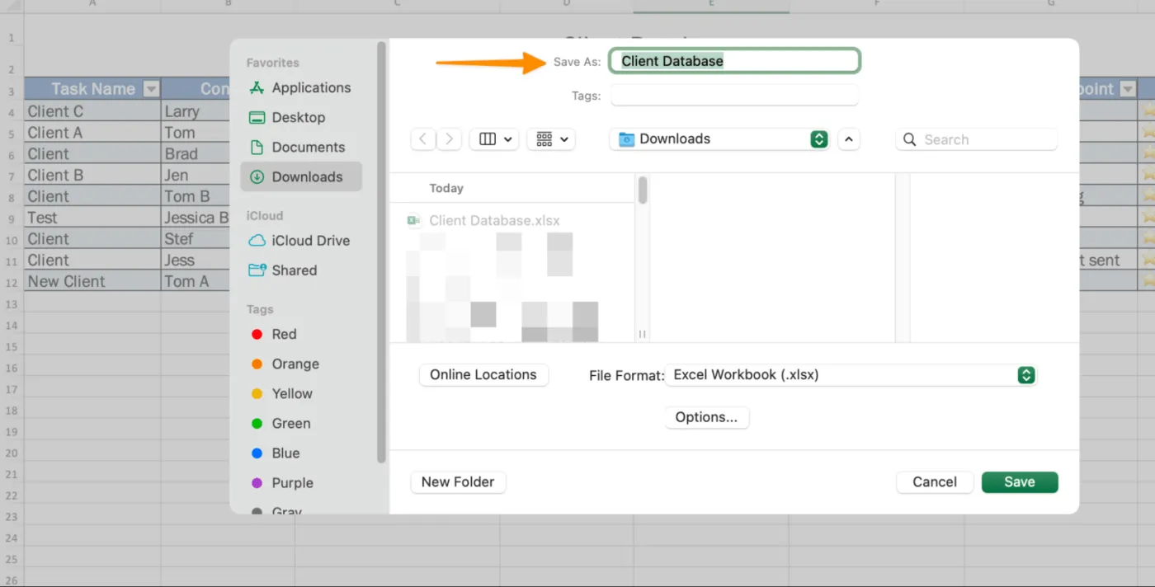The width and height of the screenshot is (1155, 587).
Task: Open the Downloads location dropdown
Action: (x=818, y=139)
